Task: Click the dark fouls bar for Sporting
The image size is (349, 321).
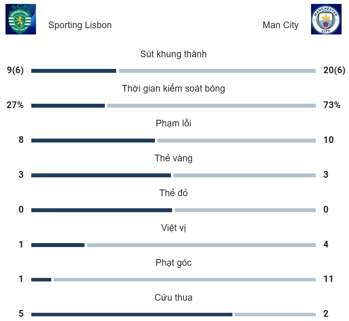Action: click(93, 141)
